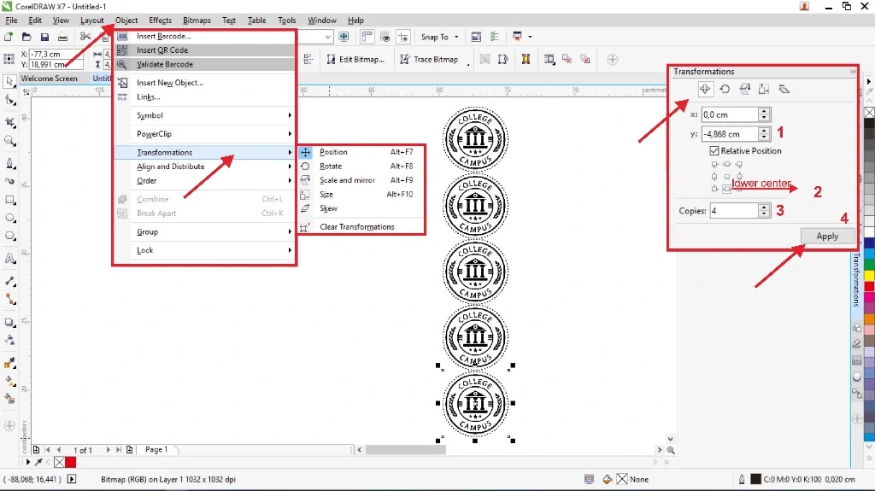Click the Skew icon in Transformations docker
The height and width of the screenshot is (491, 875).
pyautogui.click(x=784, y=89)
